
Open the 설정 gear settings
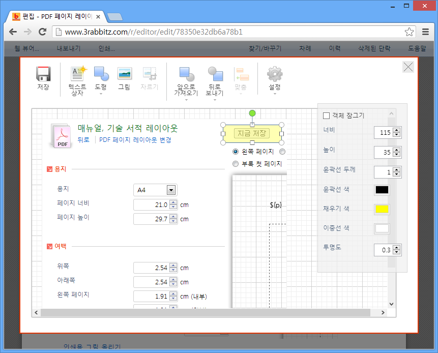(275, 74)
